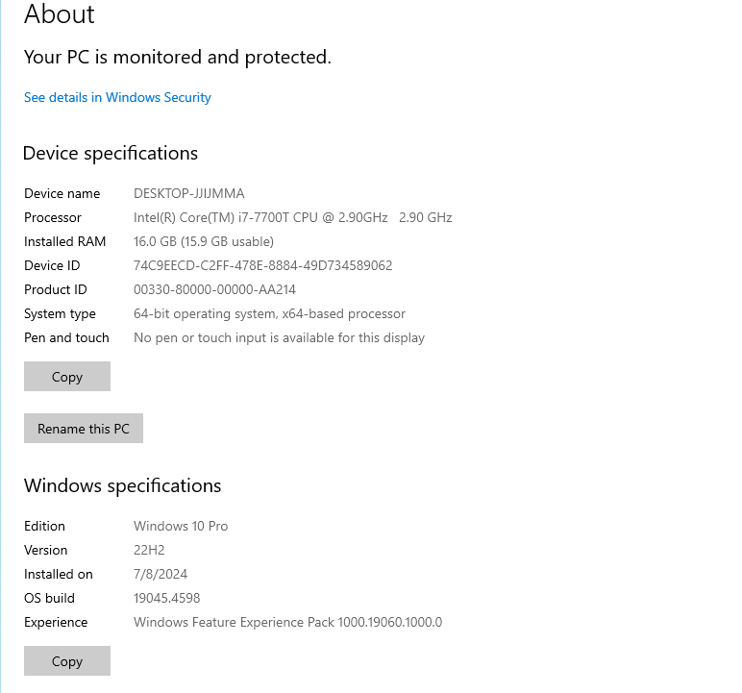Select 'No pen or touch input' value
Screen dimensions: 742x693
point(279,338)
